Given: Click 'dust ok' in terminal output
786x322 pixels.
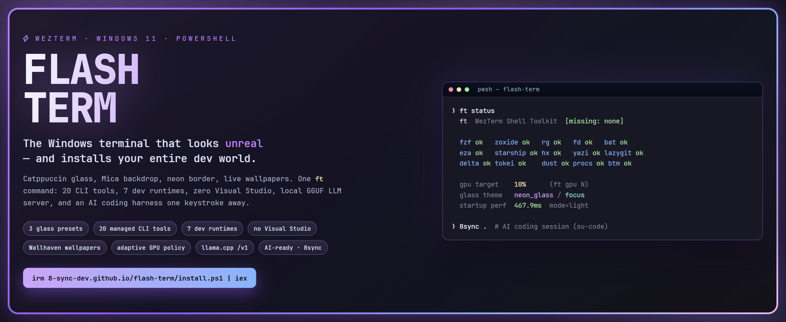Looking at the screenshot, I should pyautogui.click(x=555, y=163).
